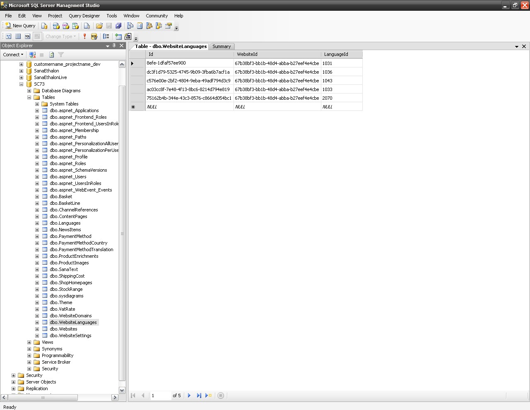530x410 pixels.
Task: Expand the Views folder
Action: (29, 342)
